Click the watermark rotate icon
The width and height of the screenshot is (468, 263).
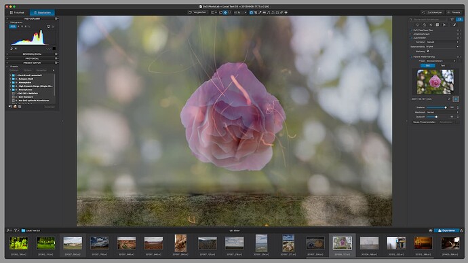(x=449, y=99)
